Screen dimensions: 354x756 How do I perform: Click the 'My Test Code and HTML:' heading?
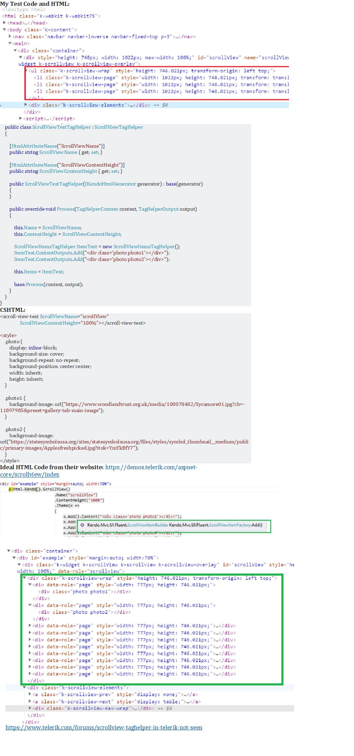pyautogui.click(x=35, y=4)
